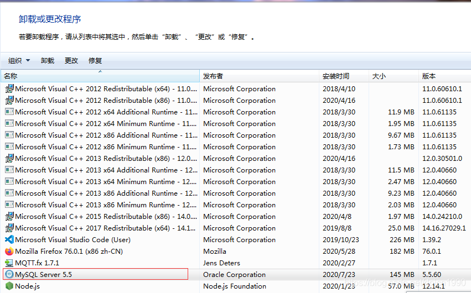Select Mozilla Firefox 76.0.1 (x86 zh-CN) entry

coord(69,252)
